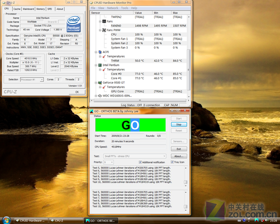
Task: Click scrollbar of upper ORTHOS log pane
Action: (x=186, y=177)
